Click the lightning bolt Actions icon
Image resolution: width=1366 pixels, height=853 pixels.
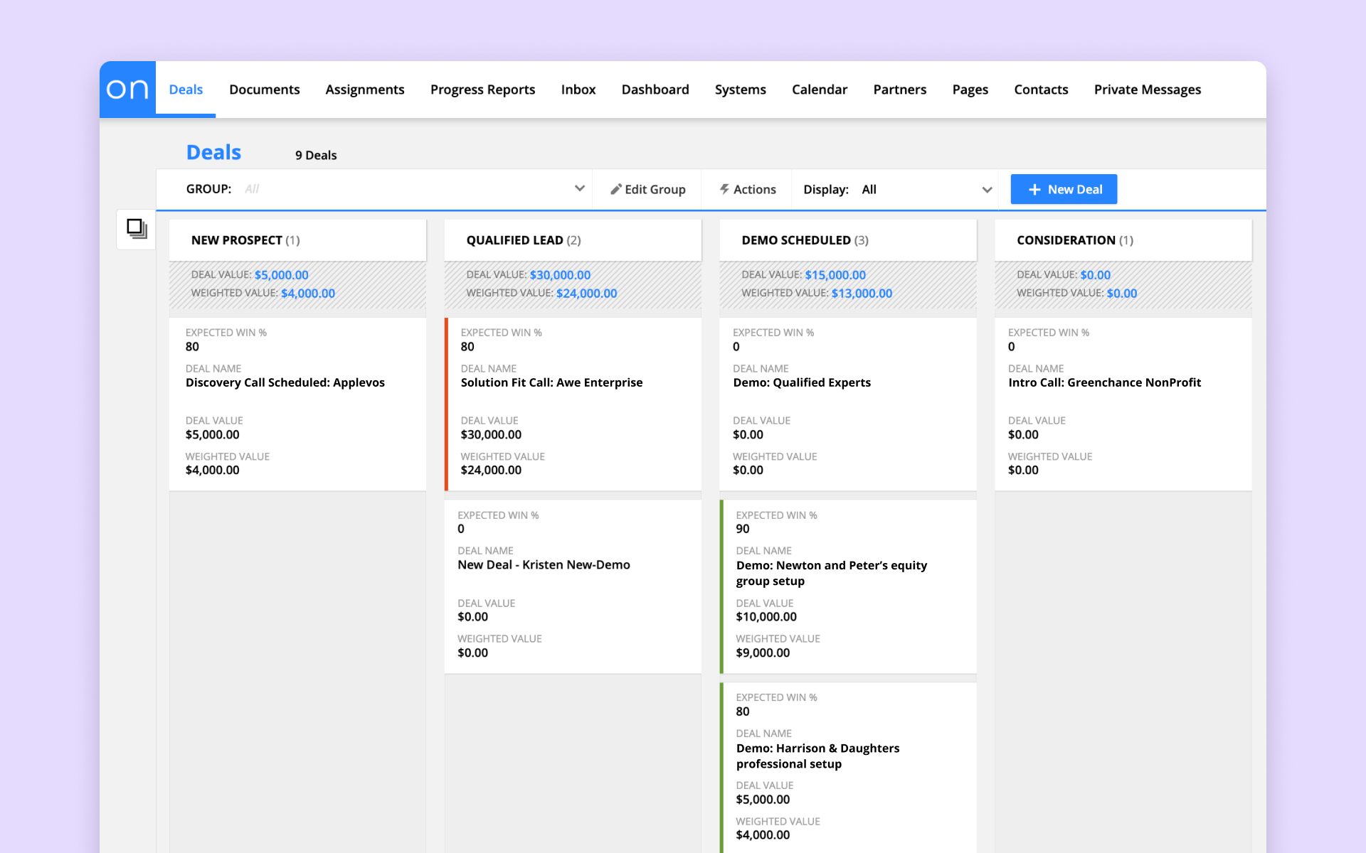[x=724, y=189]
